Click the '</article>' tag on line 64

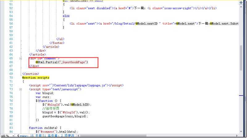click(x=37, y=55)
